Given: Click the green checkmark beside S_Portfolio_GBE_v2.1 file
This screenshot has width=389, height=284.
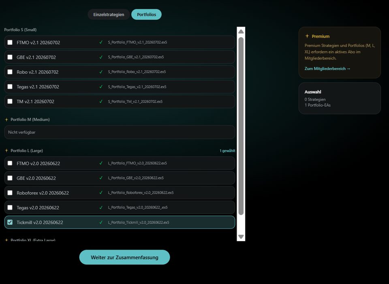Looking at the screenshot, I should [101, 57].
